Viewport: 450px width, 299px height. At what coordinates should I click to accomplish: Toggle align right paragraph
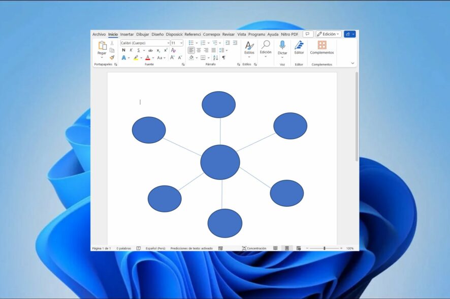(206, 50)
